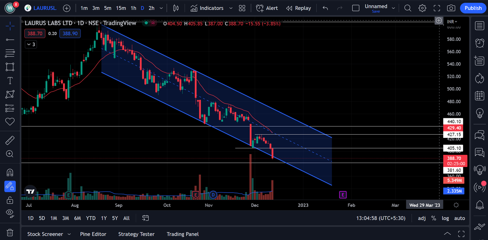Open the economic calendar panel

479,95
